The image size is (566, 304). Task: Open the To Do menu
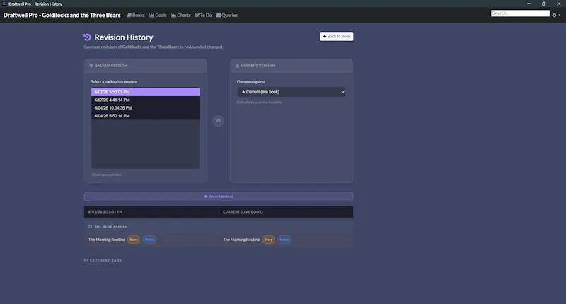click(x=203, y=15)
